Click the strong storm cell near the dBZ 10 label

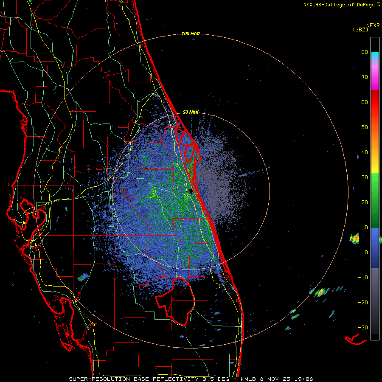point(354,238)
